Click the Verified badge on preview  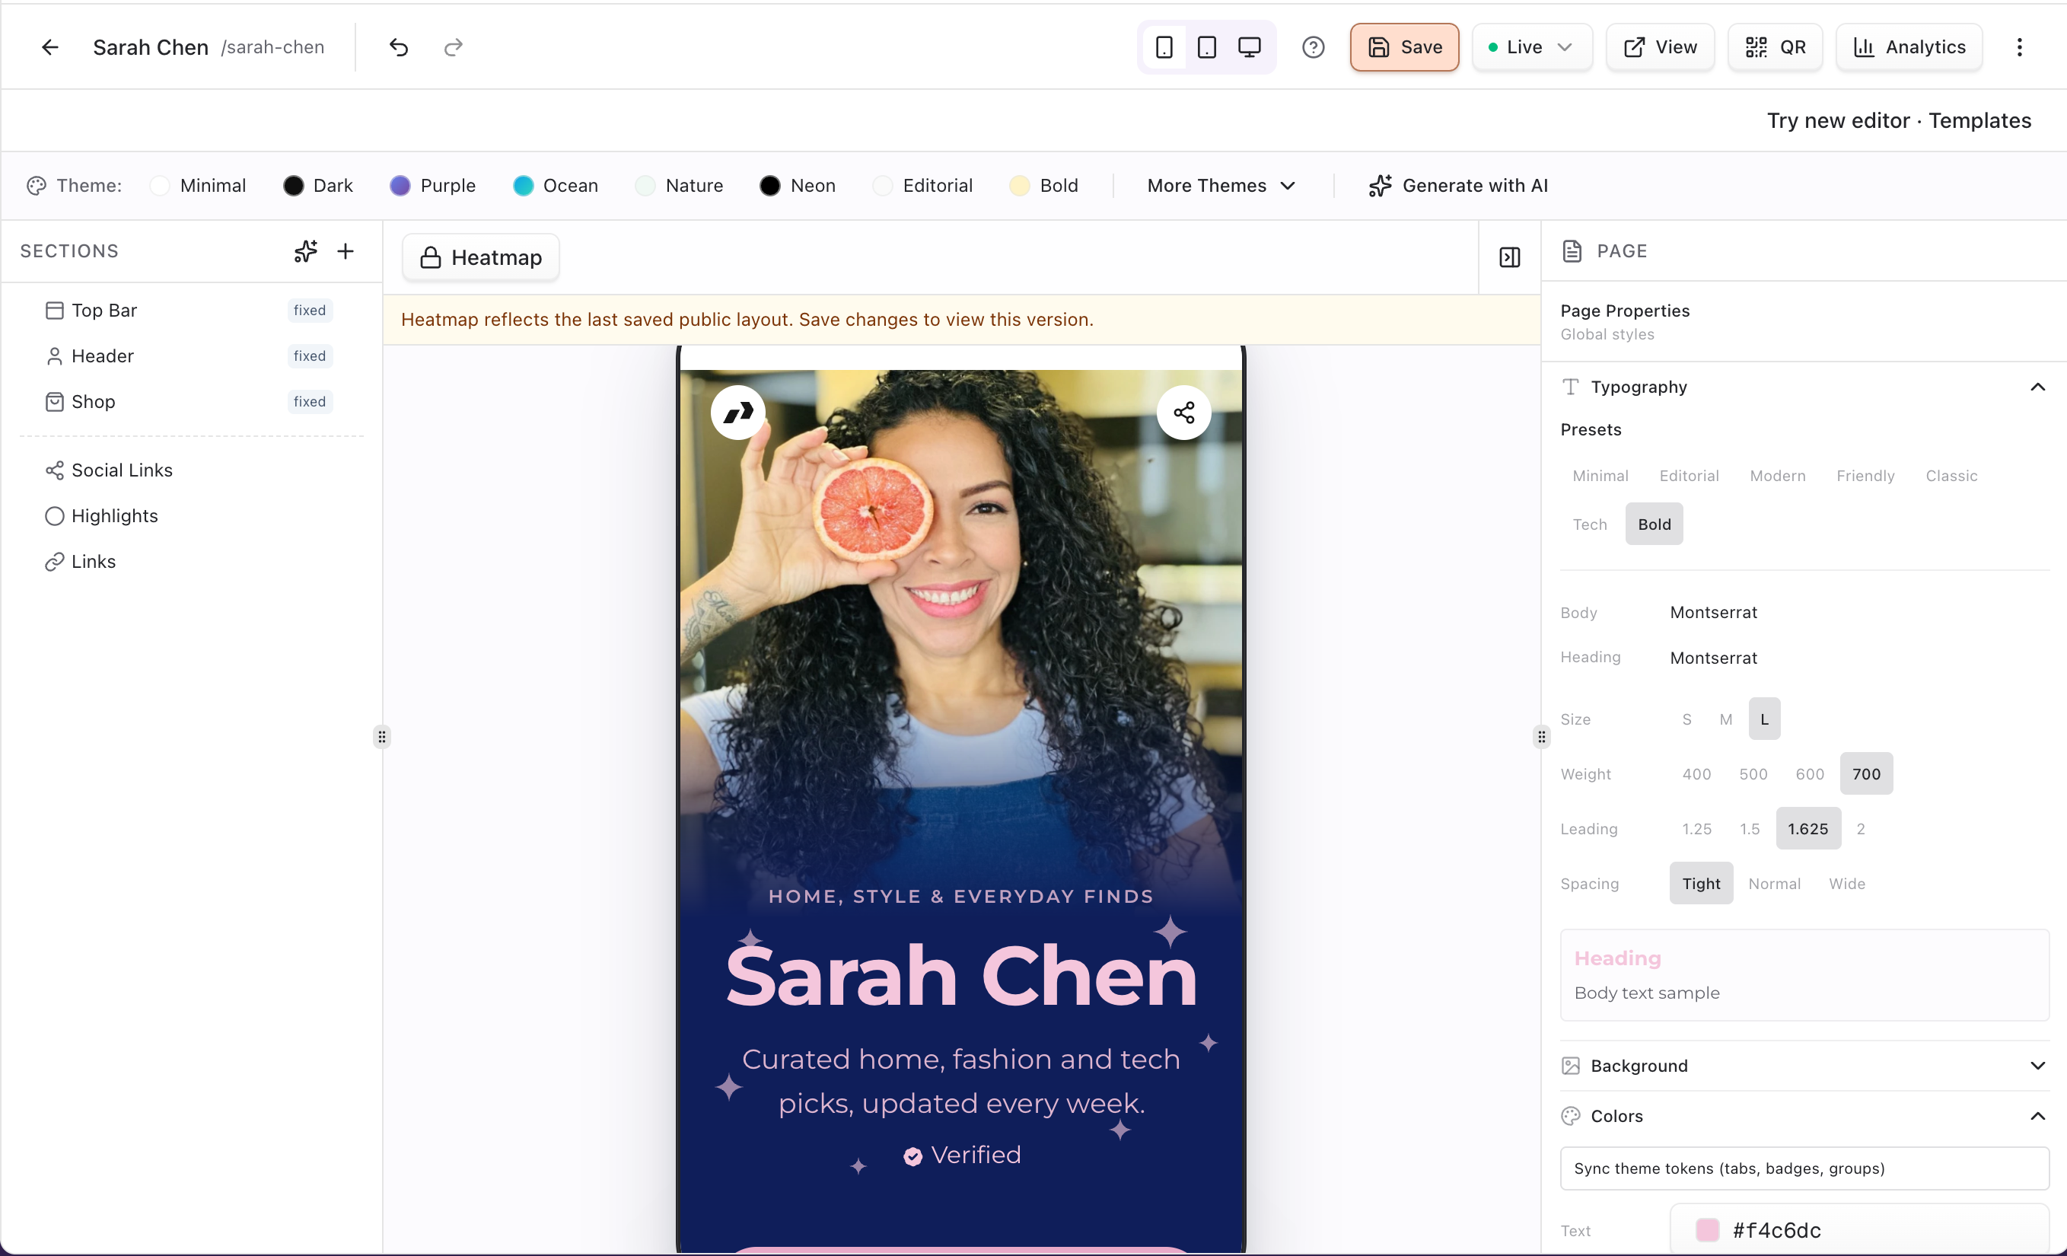point(961,1156)
